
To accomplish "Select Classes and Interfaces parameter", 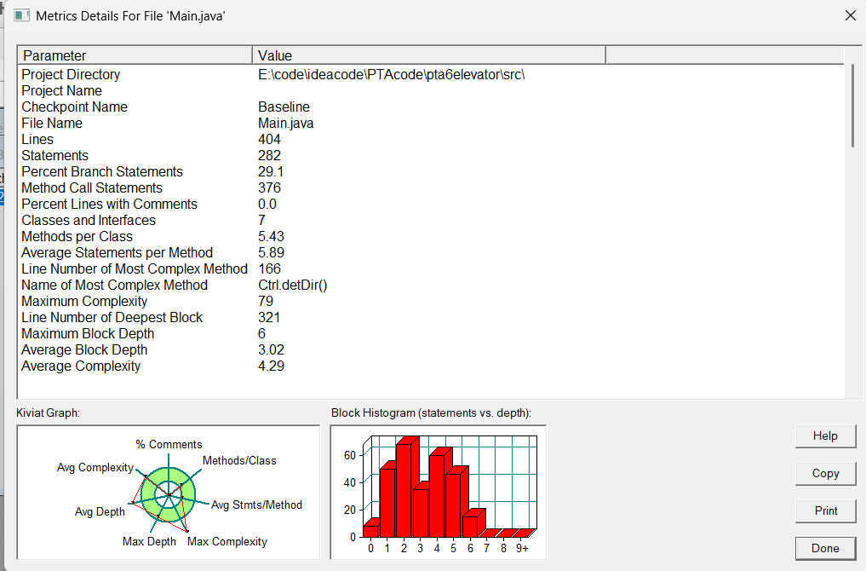I will (x=89, y=220).
